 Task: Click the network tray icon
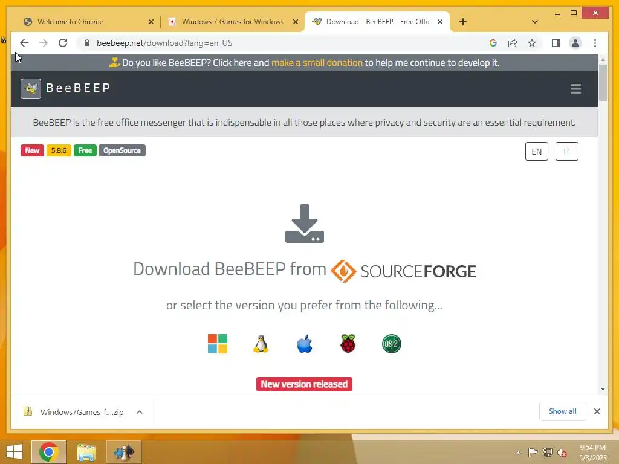point(548,453)
